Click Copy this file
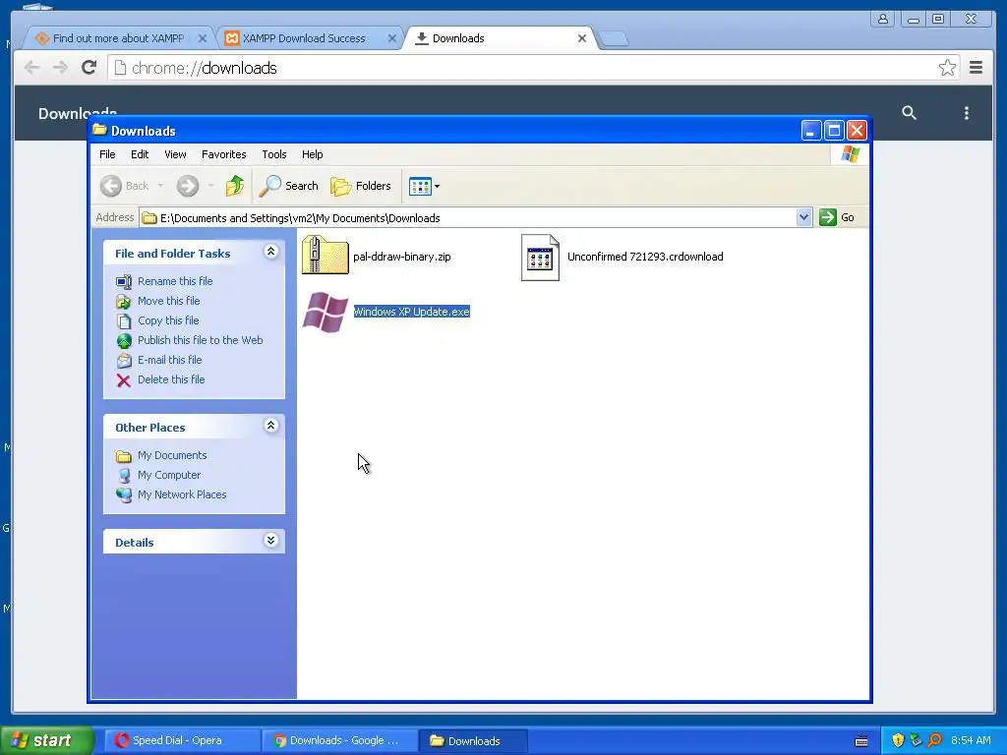This screenshot has height=755, width=1007. (168, 320)
